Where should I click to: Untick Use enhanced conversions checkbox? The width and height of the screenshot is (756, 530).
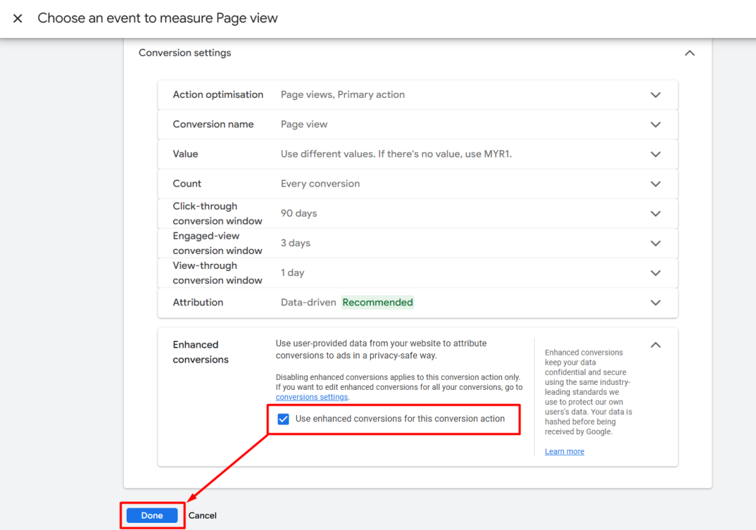click(x=283, y=419)
